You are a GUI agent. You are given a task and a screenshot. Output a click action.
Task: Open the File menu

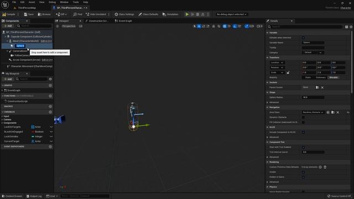[x=14, y=2]
